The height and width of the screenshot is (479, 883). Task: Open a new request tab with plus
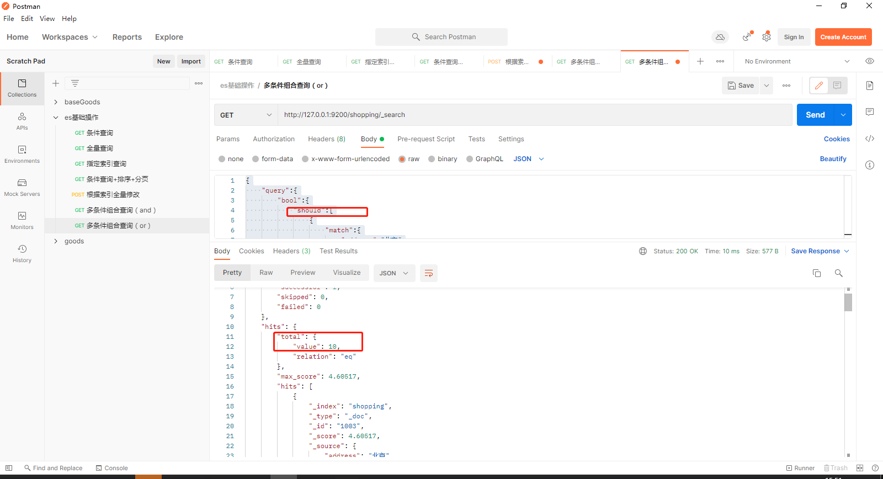pos(700,61)
